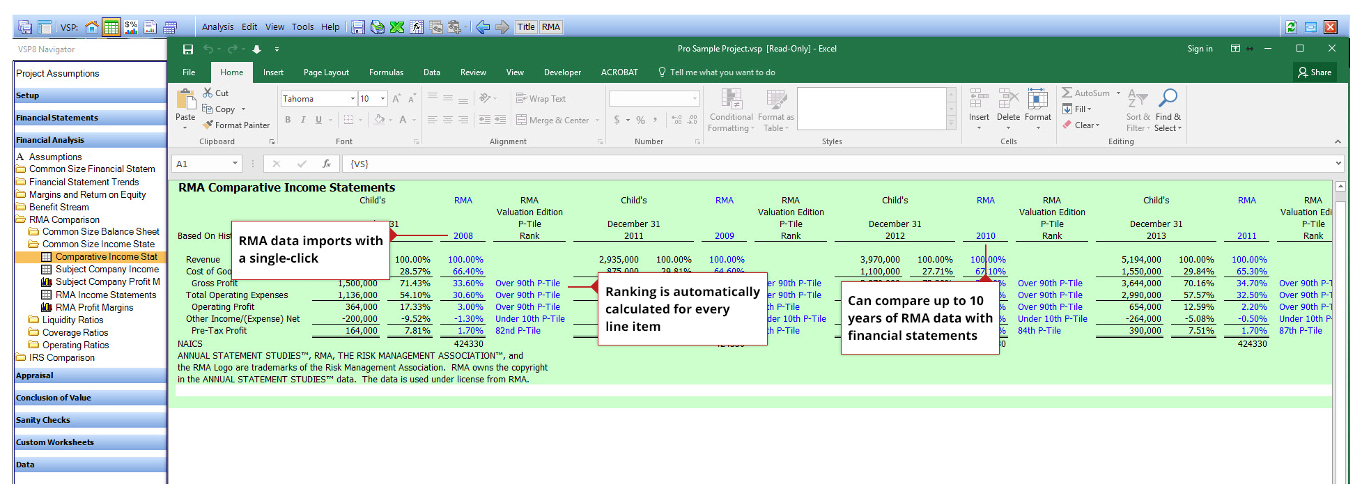Click the Format as Table icon
This screenshot has width=1362, height=498.
point(776,100)
